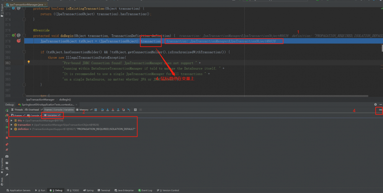Click the red Stop debugging icon
Image resolution: width=383 pixels, height=193 pixels.
click(x=7, y=137)
